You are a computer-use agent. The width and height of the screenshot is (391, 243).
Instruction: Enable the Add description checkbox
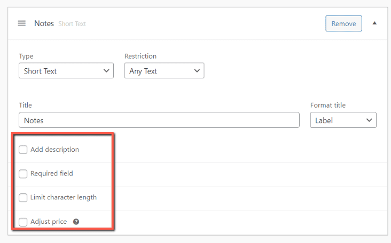[23, 150]
